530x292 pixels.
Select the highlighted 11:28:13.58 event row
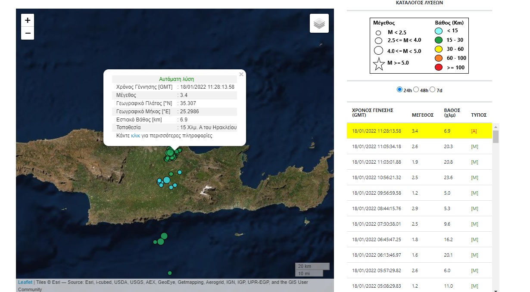419,131
